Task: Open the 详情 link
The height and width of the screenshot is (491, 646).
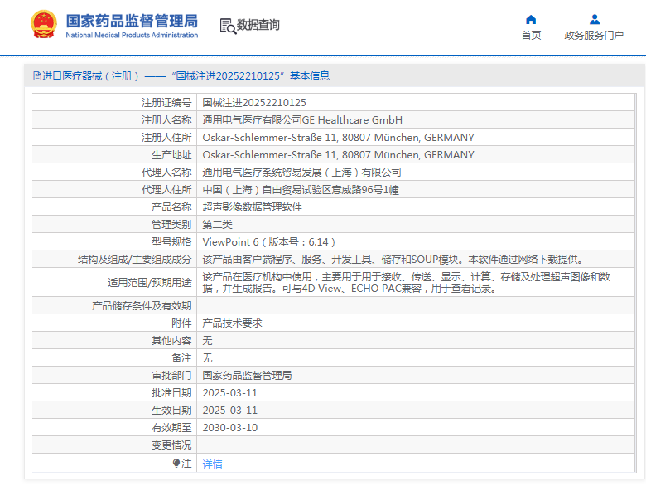Action: tap(213, 464)
